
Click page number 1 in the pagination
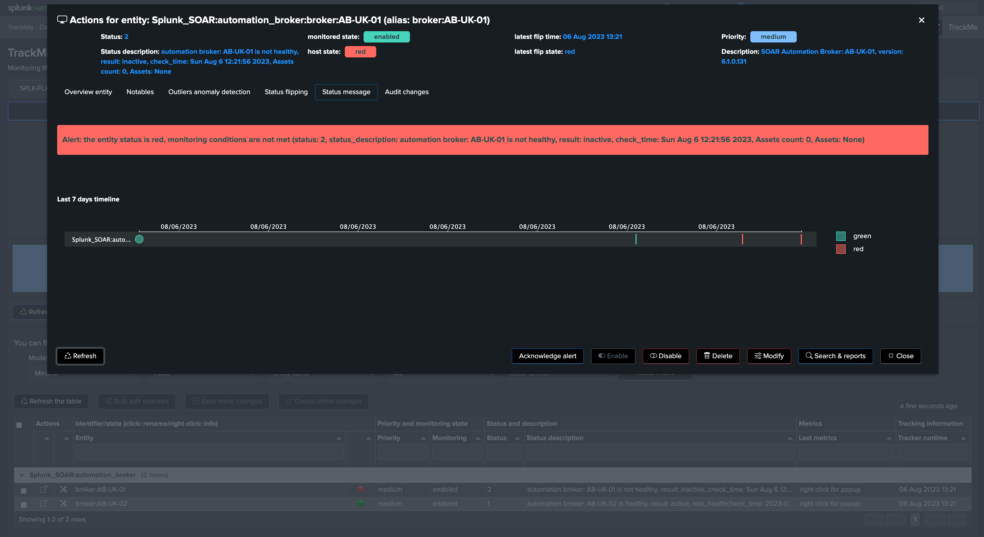click(915, 519)
